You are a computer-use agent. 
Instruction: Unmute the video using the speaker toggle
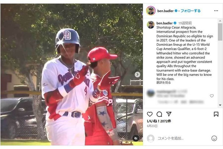[x=136, y=138]
